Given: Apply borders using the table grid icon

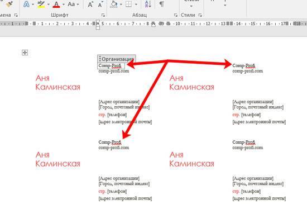Looking at the screenshot, I should 128,4.
